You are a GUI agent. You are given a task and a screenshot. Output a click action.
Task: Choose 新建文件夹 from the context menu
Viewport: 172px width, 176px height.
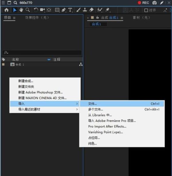(x=45, y=86)
